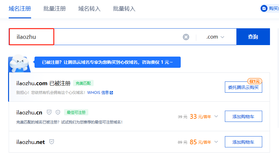279x162 pixels.
Task: Click ilaozhu.com 已被注册 title
Action: pos(44,83)
